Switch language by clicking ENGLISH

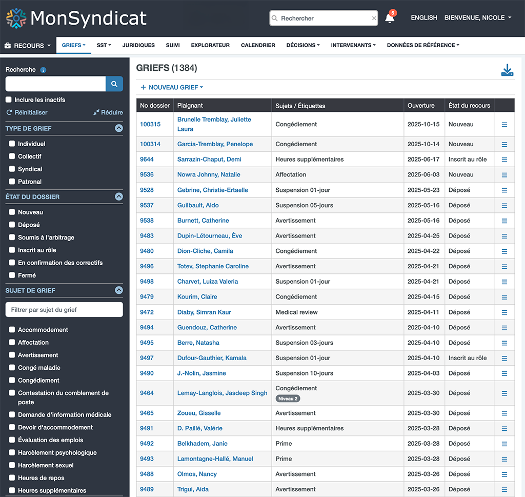click(x=423, y=17)
